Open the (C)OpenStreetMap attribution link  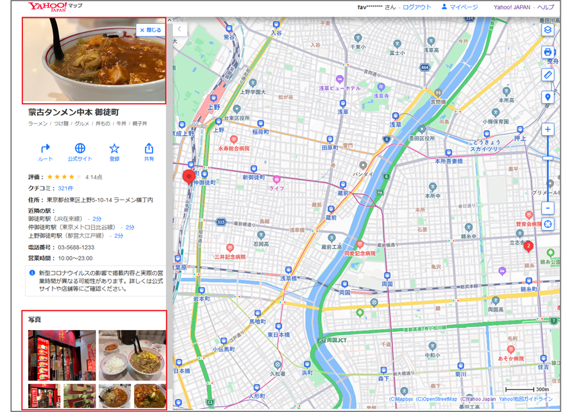(437, 399)
